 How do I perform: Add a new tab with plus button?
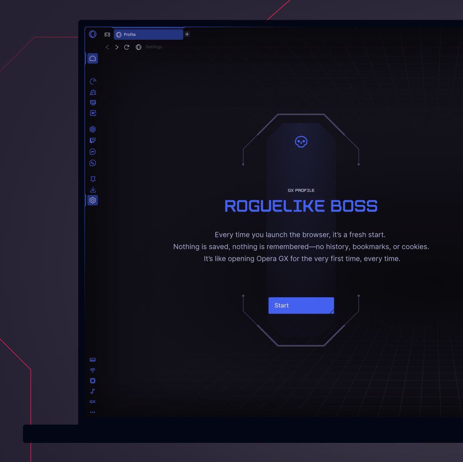(187, 34)
